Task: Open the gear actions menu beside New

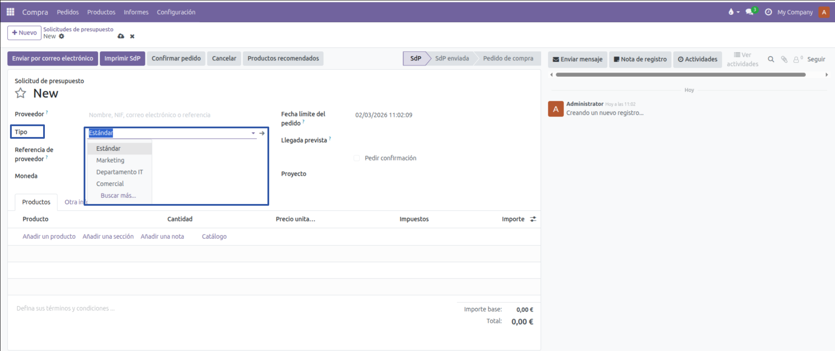Action: [61, 36]
